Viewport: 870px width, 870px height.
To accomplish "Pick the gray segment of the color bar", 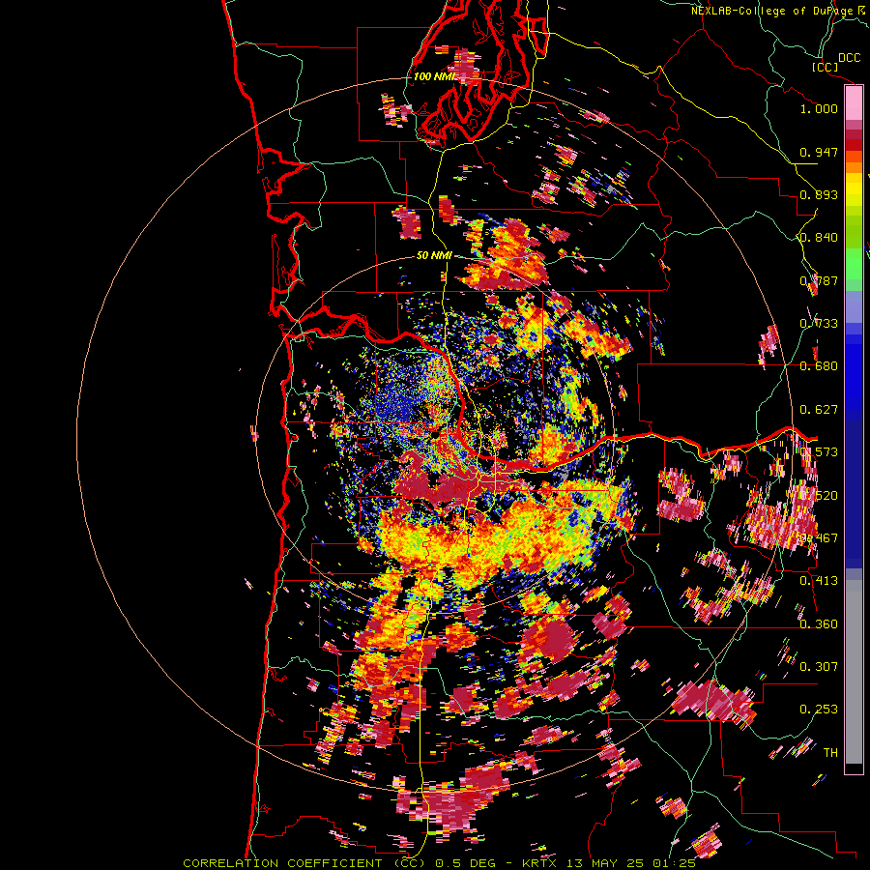I will pyautogui.click(x=854, y=672).
